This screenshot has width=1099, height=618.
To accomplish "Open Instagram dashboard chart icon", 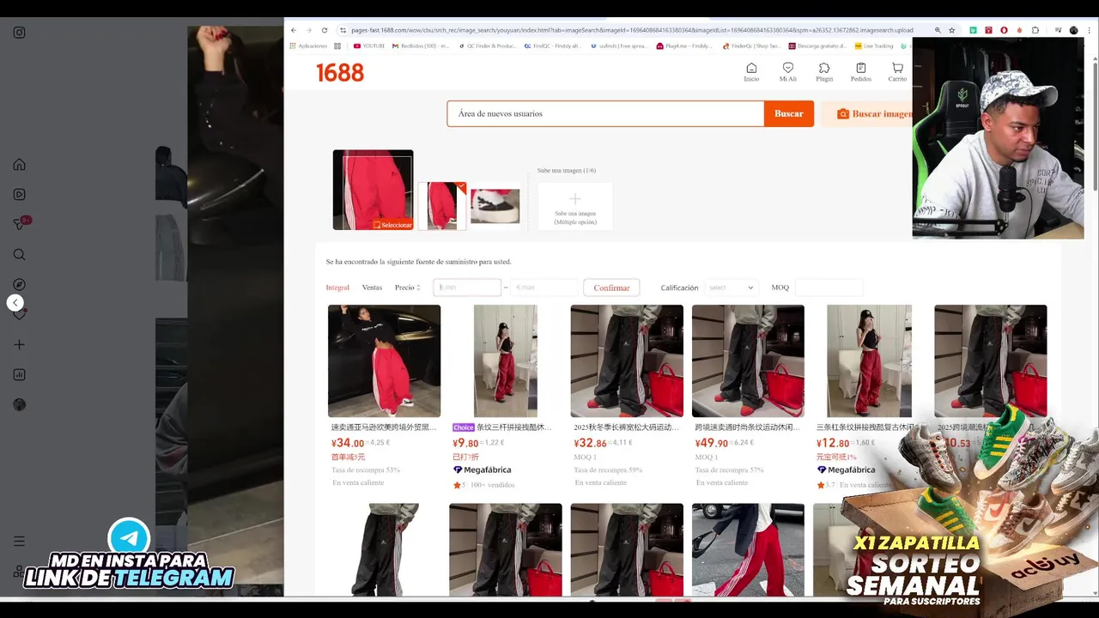I will pyautogui.click(x=19, y=374).
